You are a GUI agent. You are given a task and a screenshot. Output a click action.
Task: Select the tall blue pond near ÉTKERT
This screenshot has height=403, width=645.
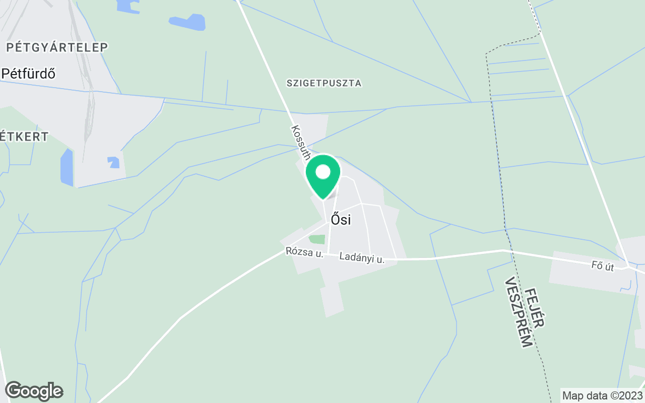pos(67,167)
